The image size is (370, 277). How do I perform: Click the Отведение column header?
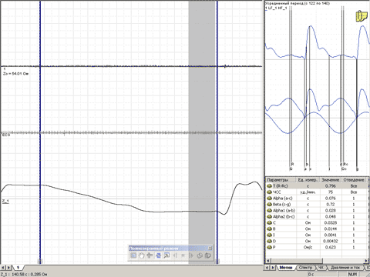[x=354, y=180]
